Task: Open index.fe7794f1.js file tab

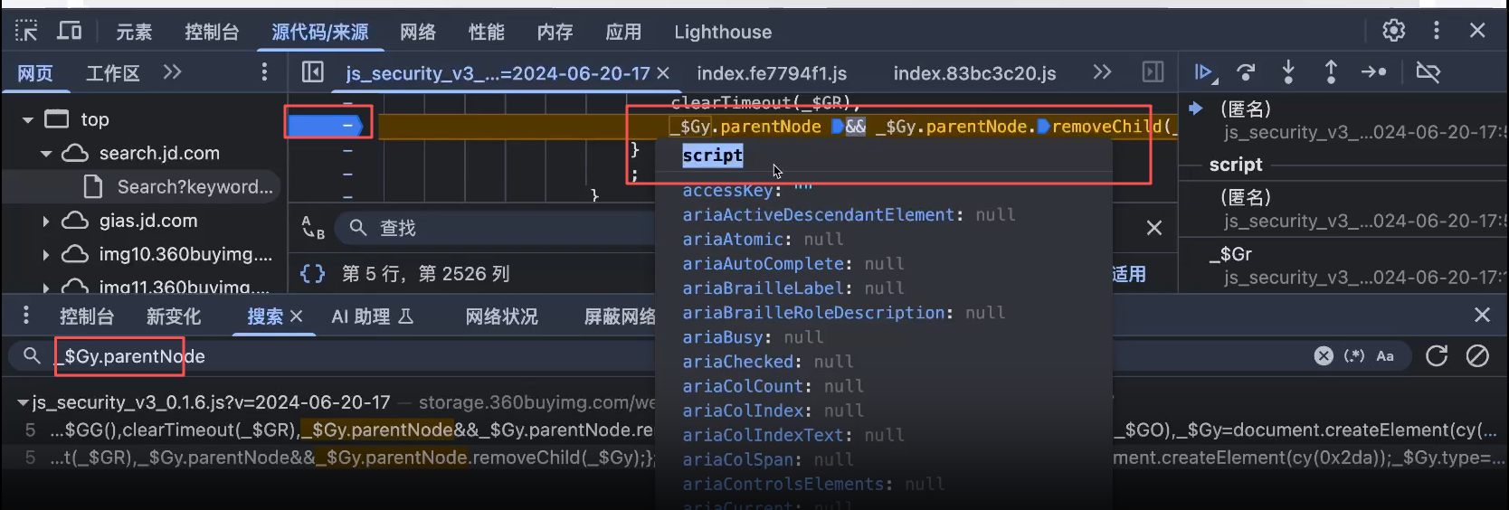Action: [x=772, y=73]
